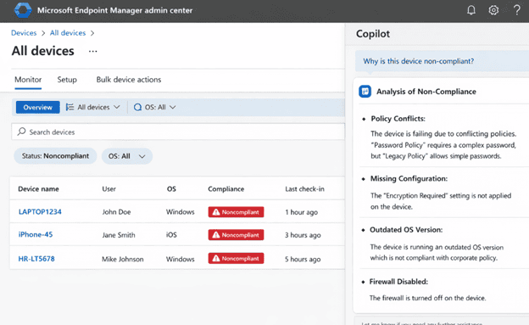
Task: Select user cell 'John Doe'
Action: [x=116, y=212]
